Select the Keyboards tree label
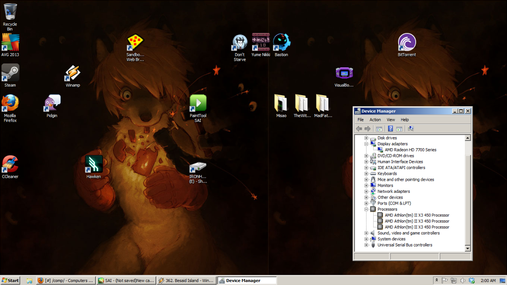Screen dimensions: 507x285 pos(387,174)
